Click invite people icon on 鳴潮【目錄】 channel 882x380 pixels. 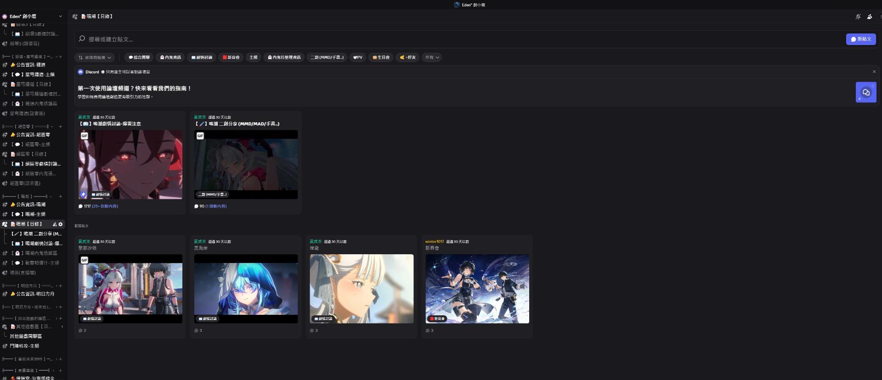coord(55,224)
